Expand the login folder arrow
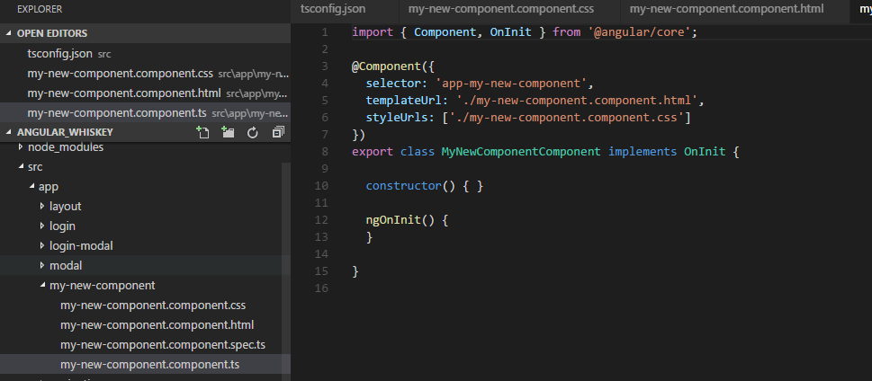This screenshot has width=872, height=381. point(42,226)
